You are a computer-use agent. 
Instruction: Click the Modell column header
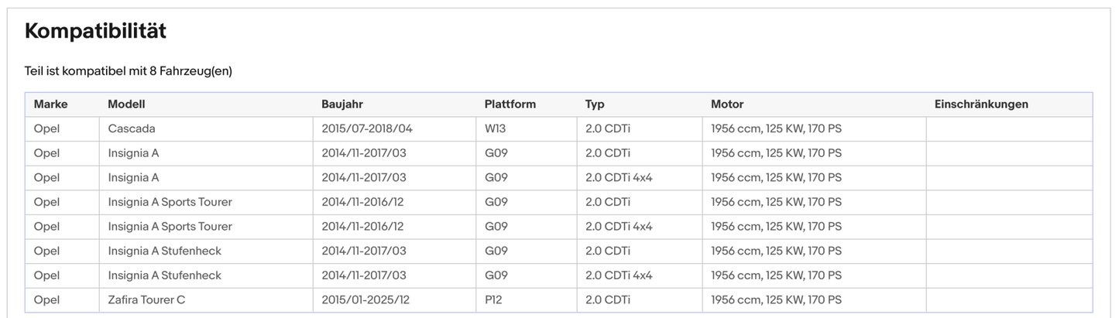(x=126, y=104)
